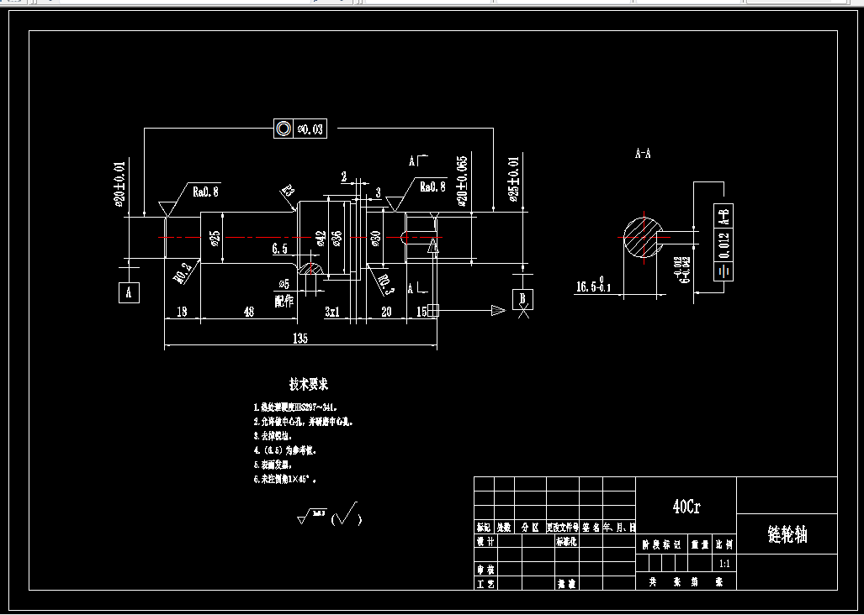Select the hatched cross-section circle in view A-A

click(644, 237)
